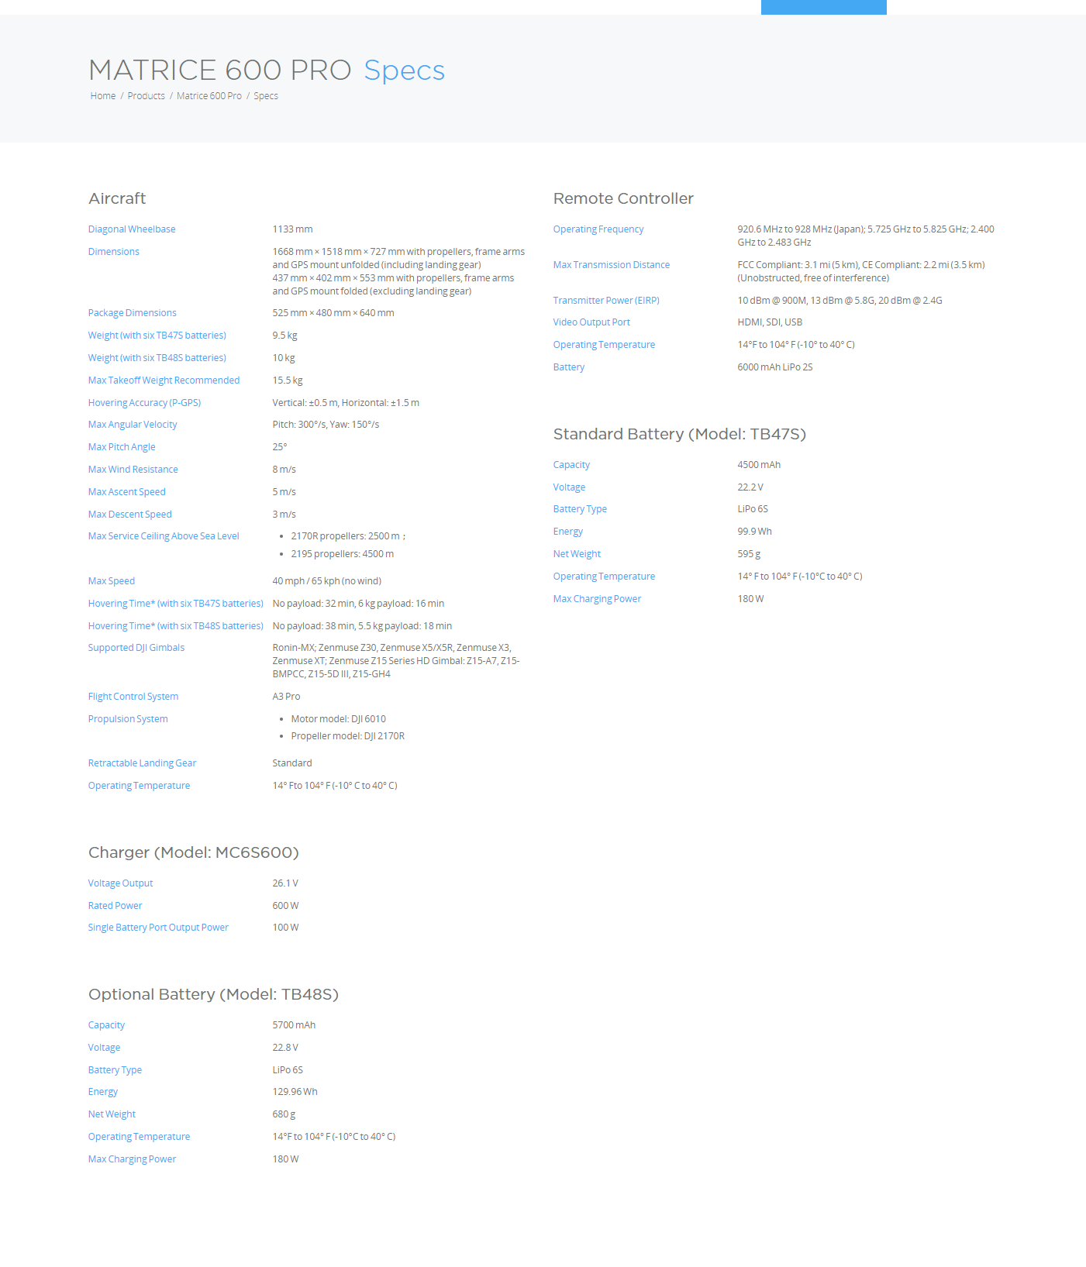Screen dimensions: 1086x1267
Task: Click Net Weight label for 595 g
Action: point(577,554)
